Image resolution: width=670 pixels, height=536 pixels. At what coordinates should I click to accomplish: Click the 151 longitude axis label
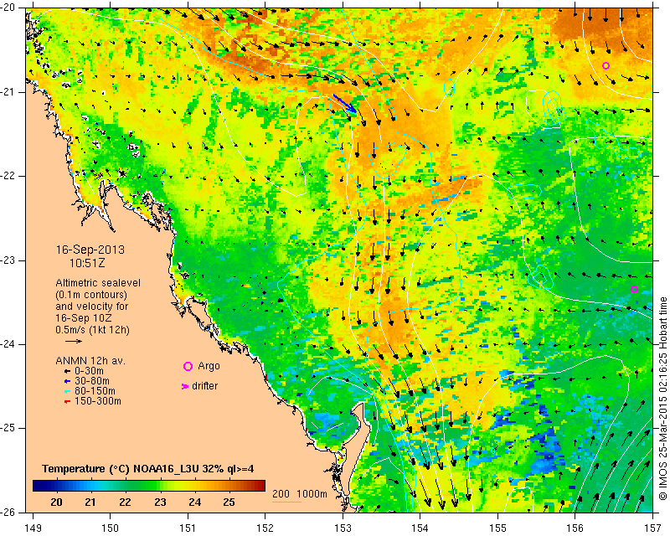point(188,528)
